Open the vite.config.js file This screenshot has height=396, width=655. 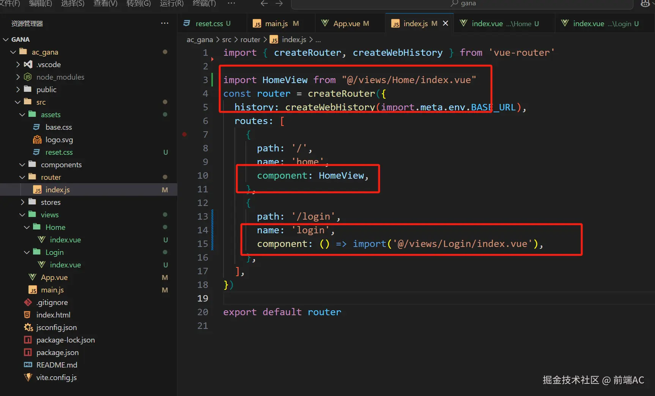56,377
